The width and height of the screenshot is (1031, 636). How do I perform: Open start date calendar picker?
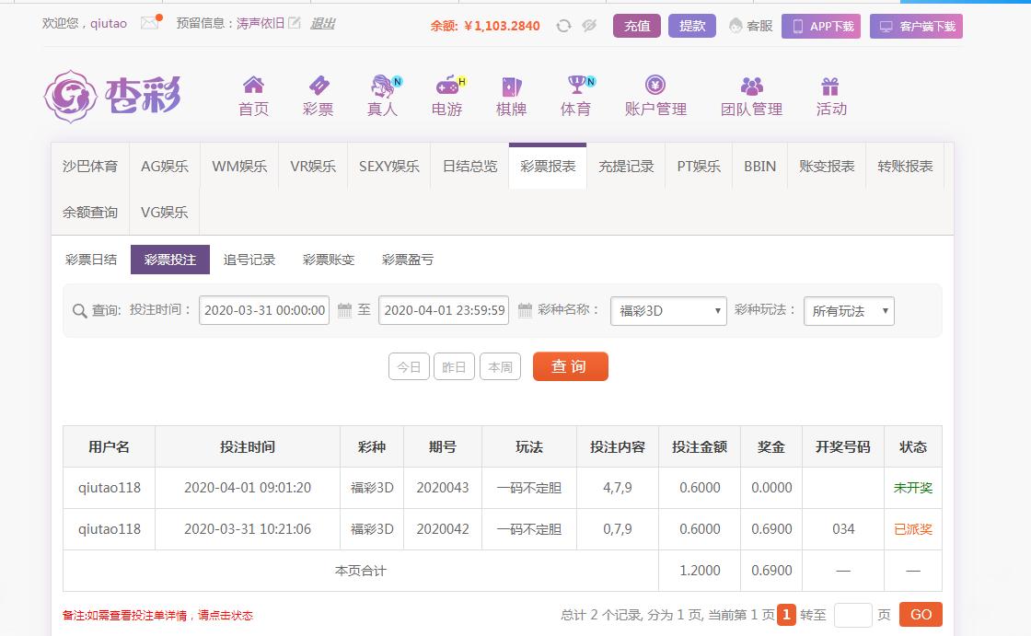(x=344, y=311)
